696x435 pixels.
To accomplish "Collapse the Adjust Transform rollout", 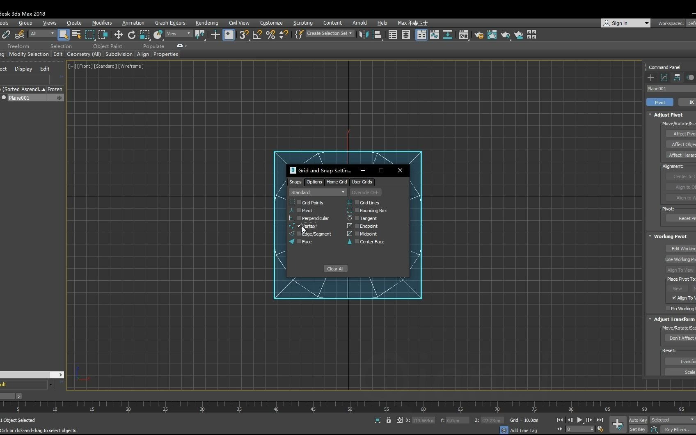I will 650,319.
